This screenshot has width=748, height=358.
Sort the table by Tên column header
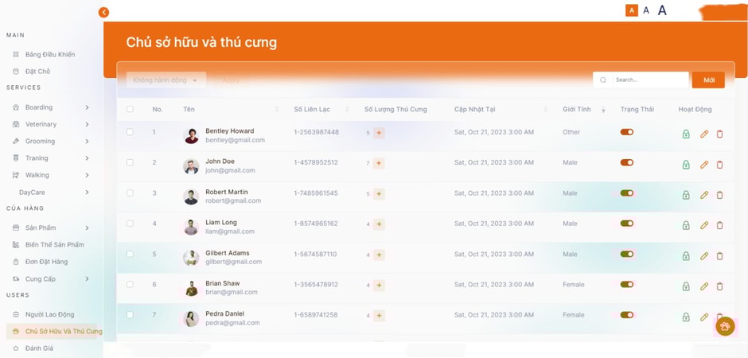(189, 109)
